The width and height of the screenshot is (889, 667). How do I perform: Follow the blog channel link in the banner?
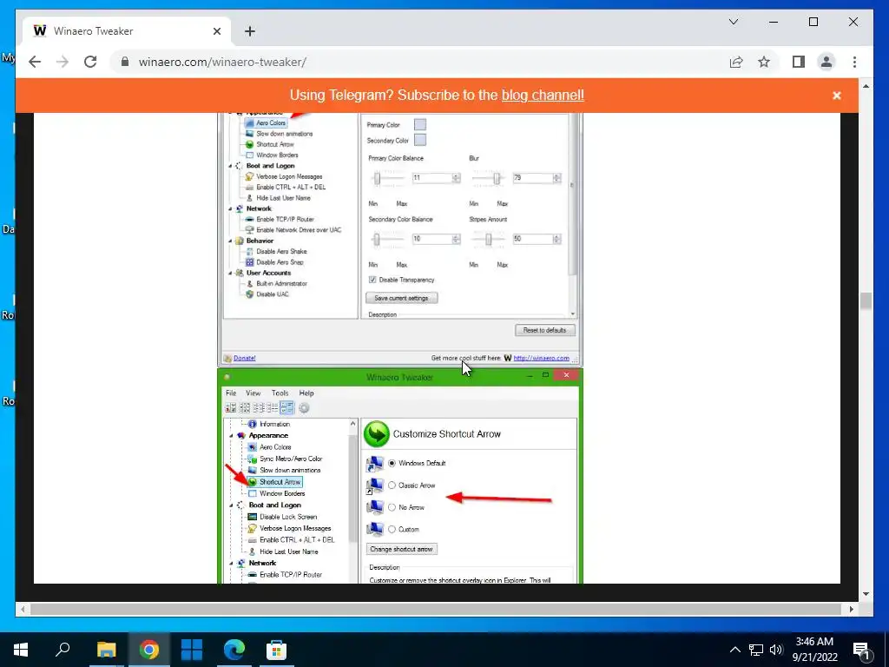[x=543, y=95]
